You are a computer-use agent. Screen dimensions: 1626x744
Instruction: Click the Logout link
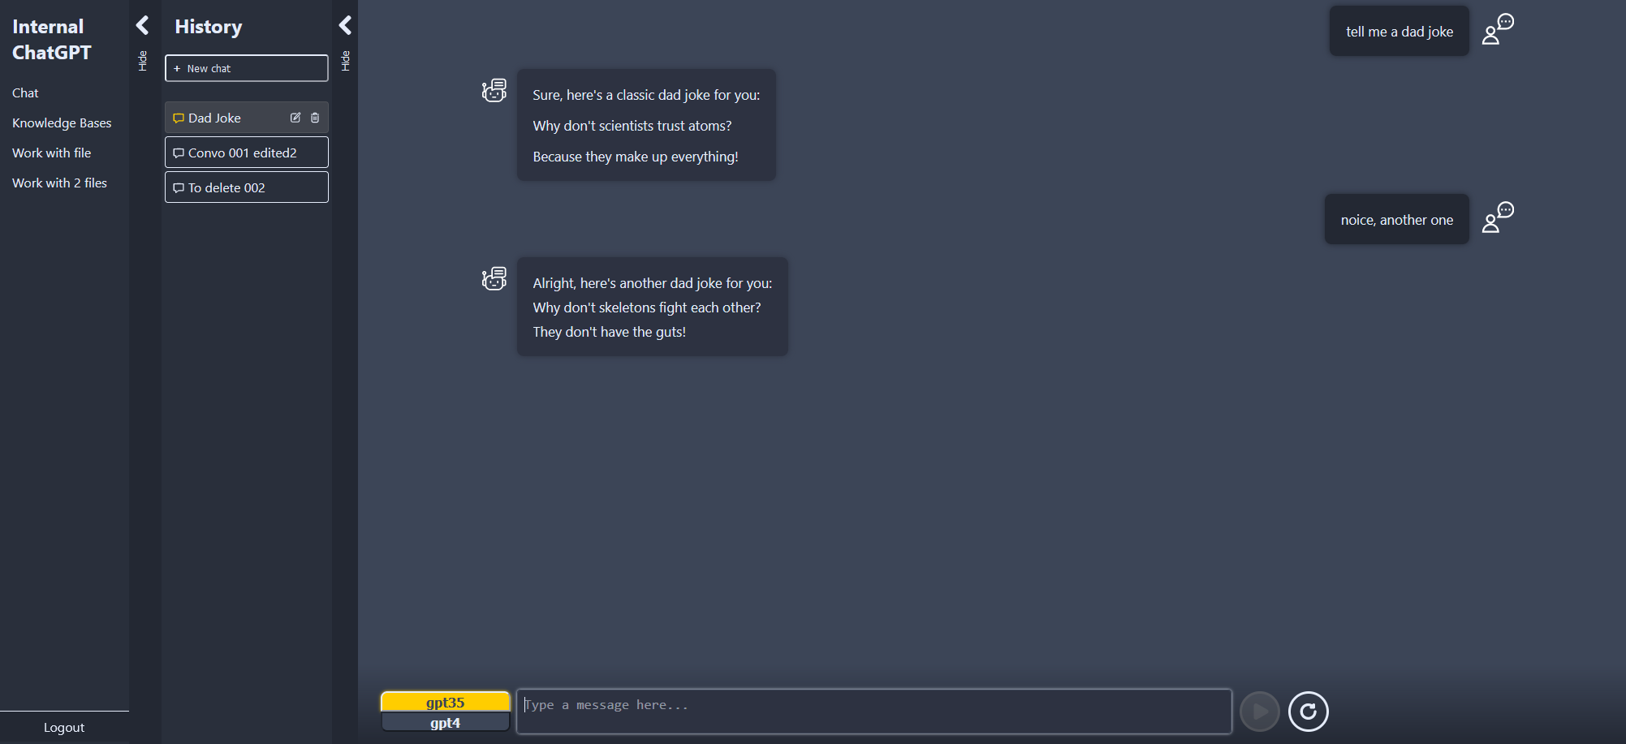(x=64, y=727)
